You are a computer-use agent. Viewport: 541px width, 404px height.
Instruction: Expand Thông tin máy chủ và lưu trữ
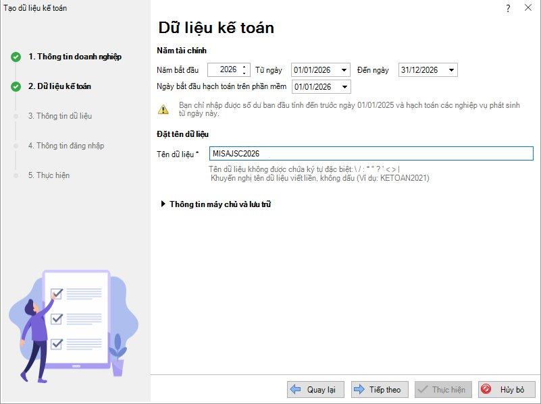[x=163, y=204]
